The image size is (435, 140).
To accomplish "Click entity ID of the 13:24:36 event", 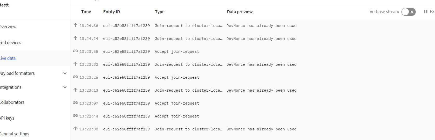I will click(x=127, y=26).
